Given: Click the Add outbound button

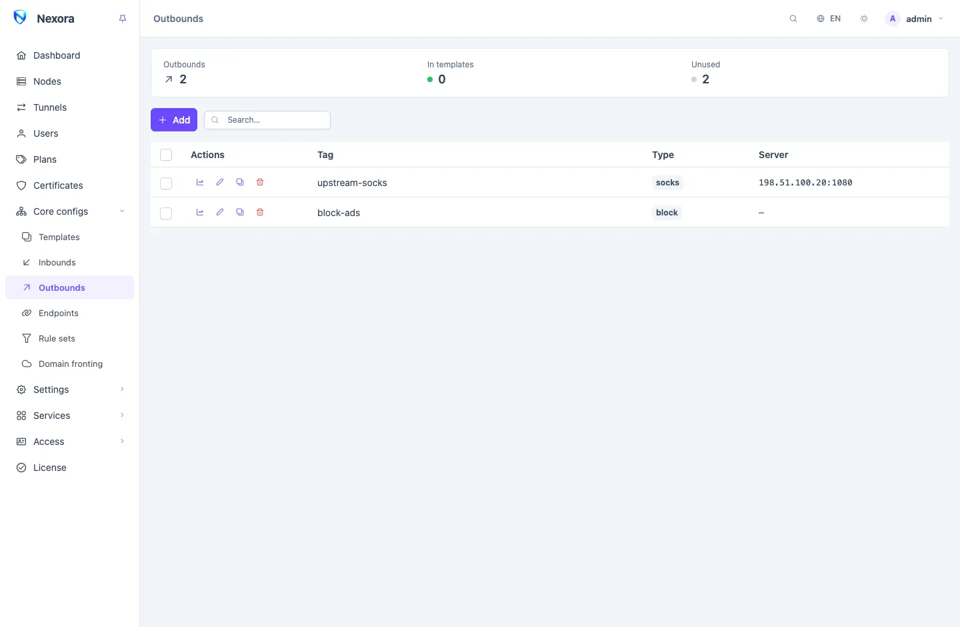Looking at the screenshot, I should pyautogui.click(x=174, y=120).
